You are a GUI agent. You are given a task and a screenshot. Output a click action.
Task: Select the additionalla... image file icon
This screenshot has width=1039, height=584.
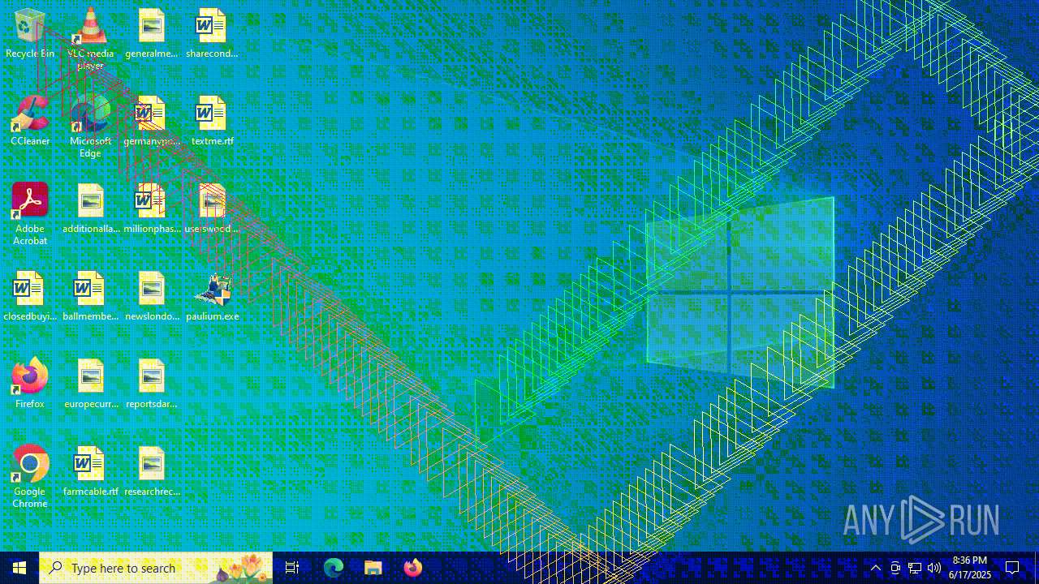[90, 209]
